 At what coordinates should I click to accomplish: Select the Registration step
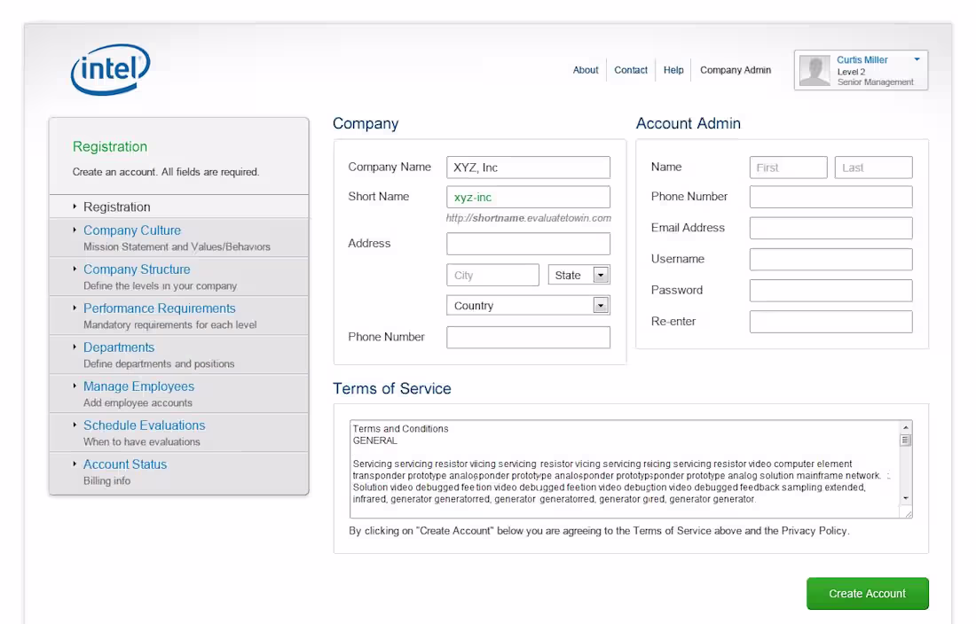coord(118,207)
